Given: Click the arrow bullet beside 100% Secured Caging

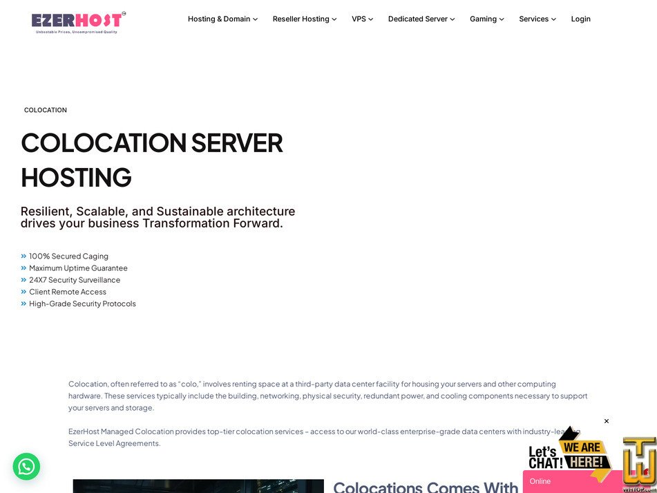Looking at the screenshot, I should pos(23,255).
